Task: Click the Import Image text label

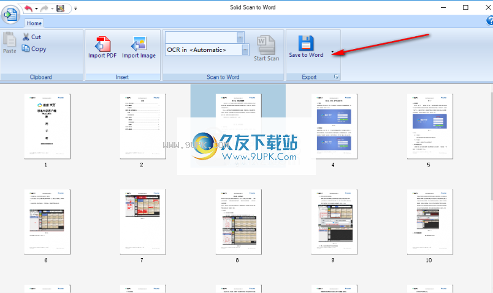Action: [139, 56]
